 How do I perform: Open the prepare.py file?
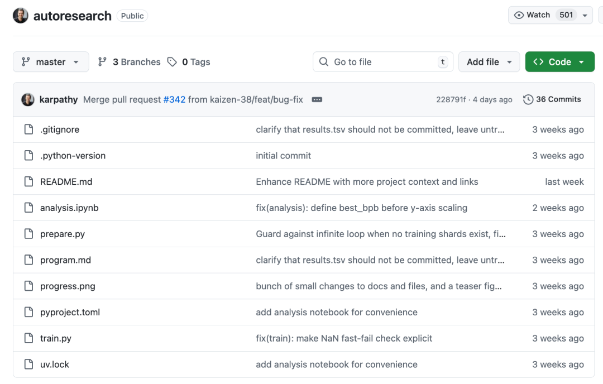63,234
